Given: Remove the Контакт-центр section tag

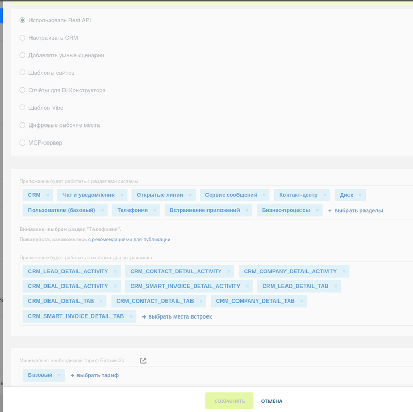Looking at the screenshot, I should coord(324,195).
